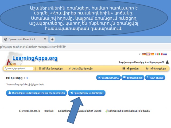The width and height of the screenshot is (171, 128).
Task: Switch language to English UK flag
Action: [x=148, y=54]
